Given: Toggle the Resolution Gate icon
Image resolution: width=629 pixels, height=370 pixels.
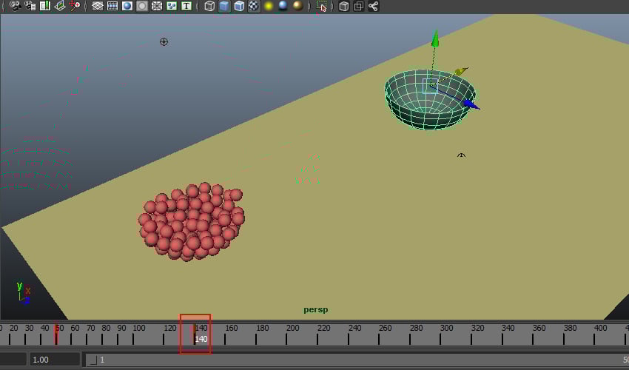Looking at the screenshot, I should pos(127,6).
